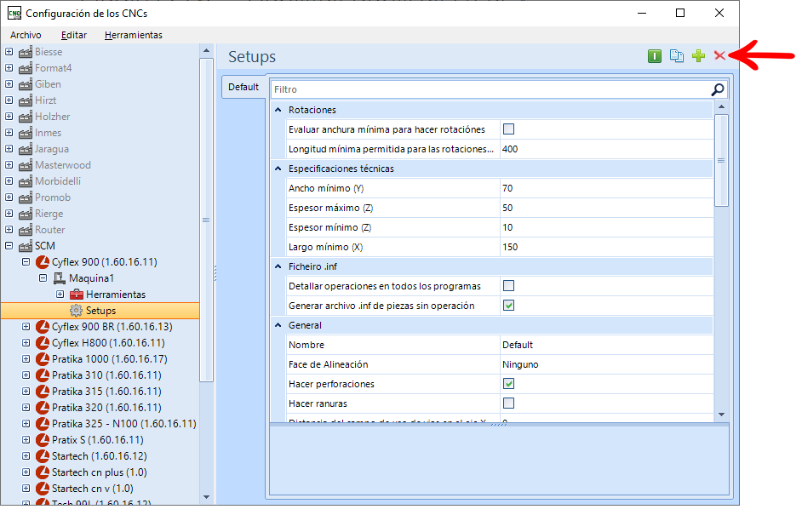Click the copy setup icon

click(x=677, y=55)
